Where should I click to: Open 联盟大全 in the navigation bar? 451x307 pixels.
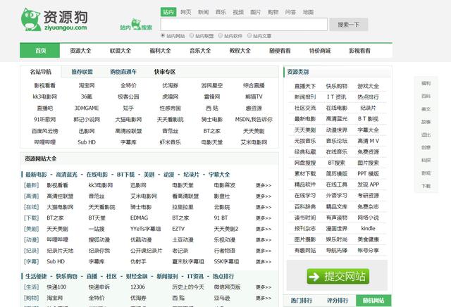click(121, 51)
